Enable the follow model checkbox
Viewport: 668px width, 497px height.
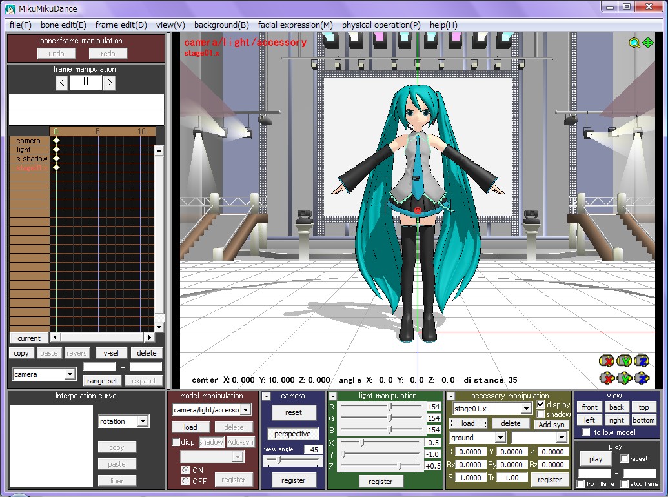pyautogui.click(x=586, y=432)
